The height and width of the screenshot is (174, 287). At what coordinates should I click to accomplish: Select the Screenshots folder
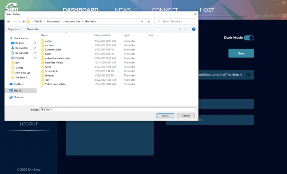(x=52, y=71)
